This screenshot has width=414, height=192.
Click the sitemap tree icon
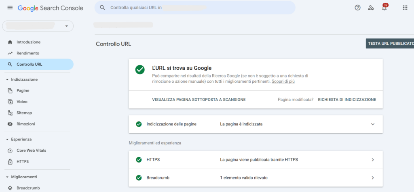point(10,113)
